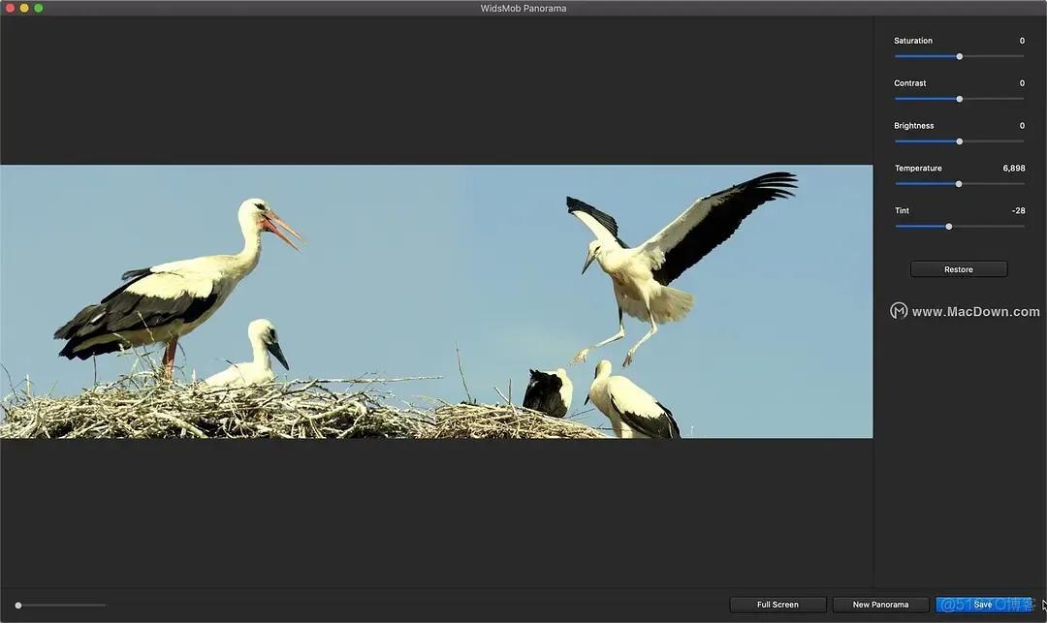1047x623 pixels.
Task: Click the stitched stork panorama preview
Action: [x=436, y=301]
